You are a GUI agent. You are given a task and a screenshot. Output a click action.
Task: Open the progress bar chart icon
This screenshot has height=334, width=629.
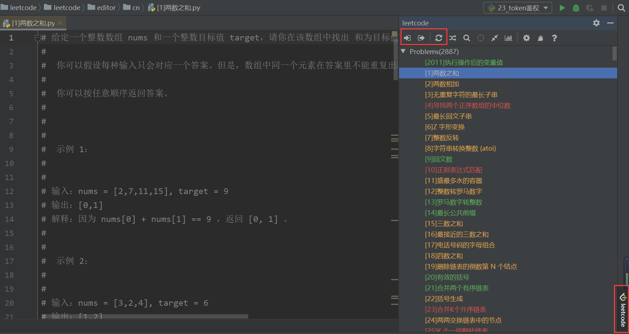508,38
